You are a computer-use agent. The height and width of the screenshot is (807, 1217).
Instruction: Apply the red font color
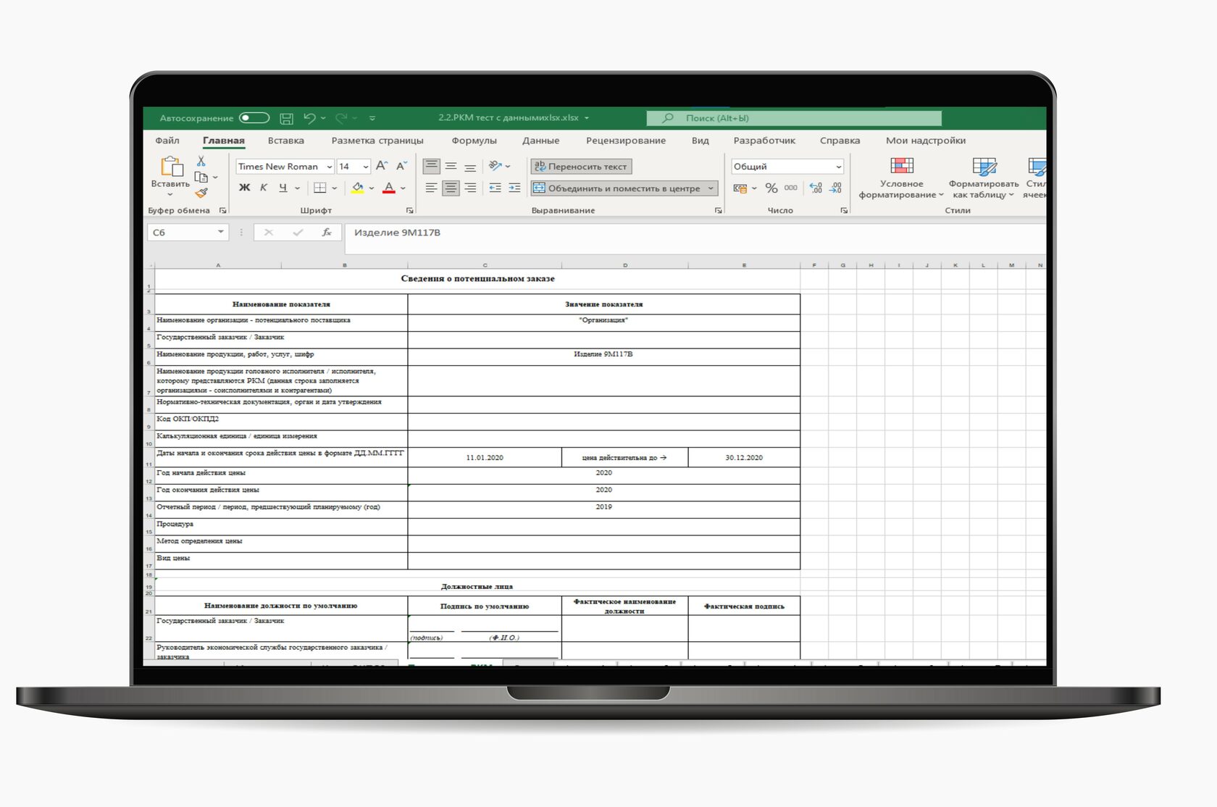coord(389,188)
